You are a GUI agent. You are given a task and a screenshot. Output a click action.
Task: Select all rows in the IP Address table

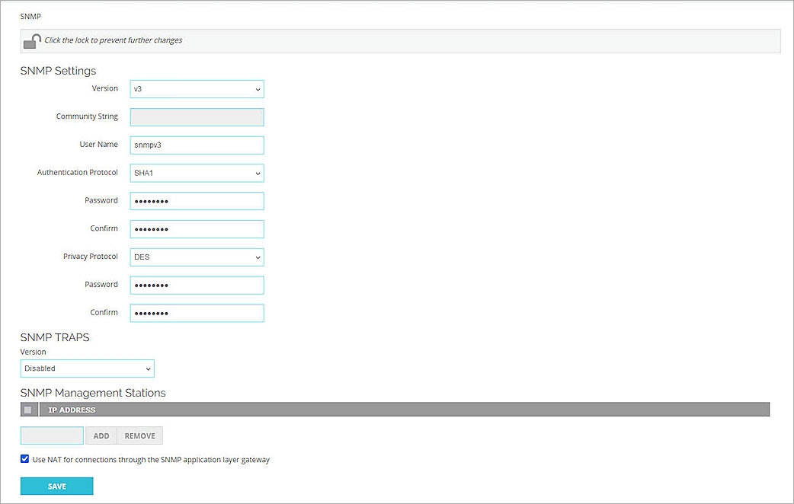click(27, 410)
